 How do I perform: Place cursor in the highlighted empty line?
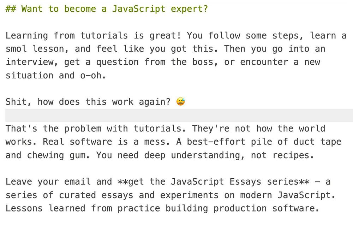[x=179, y=115]
